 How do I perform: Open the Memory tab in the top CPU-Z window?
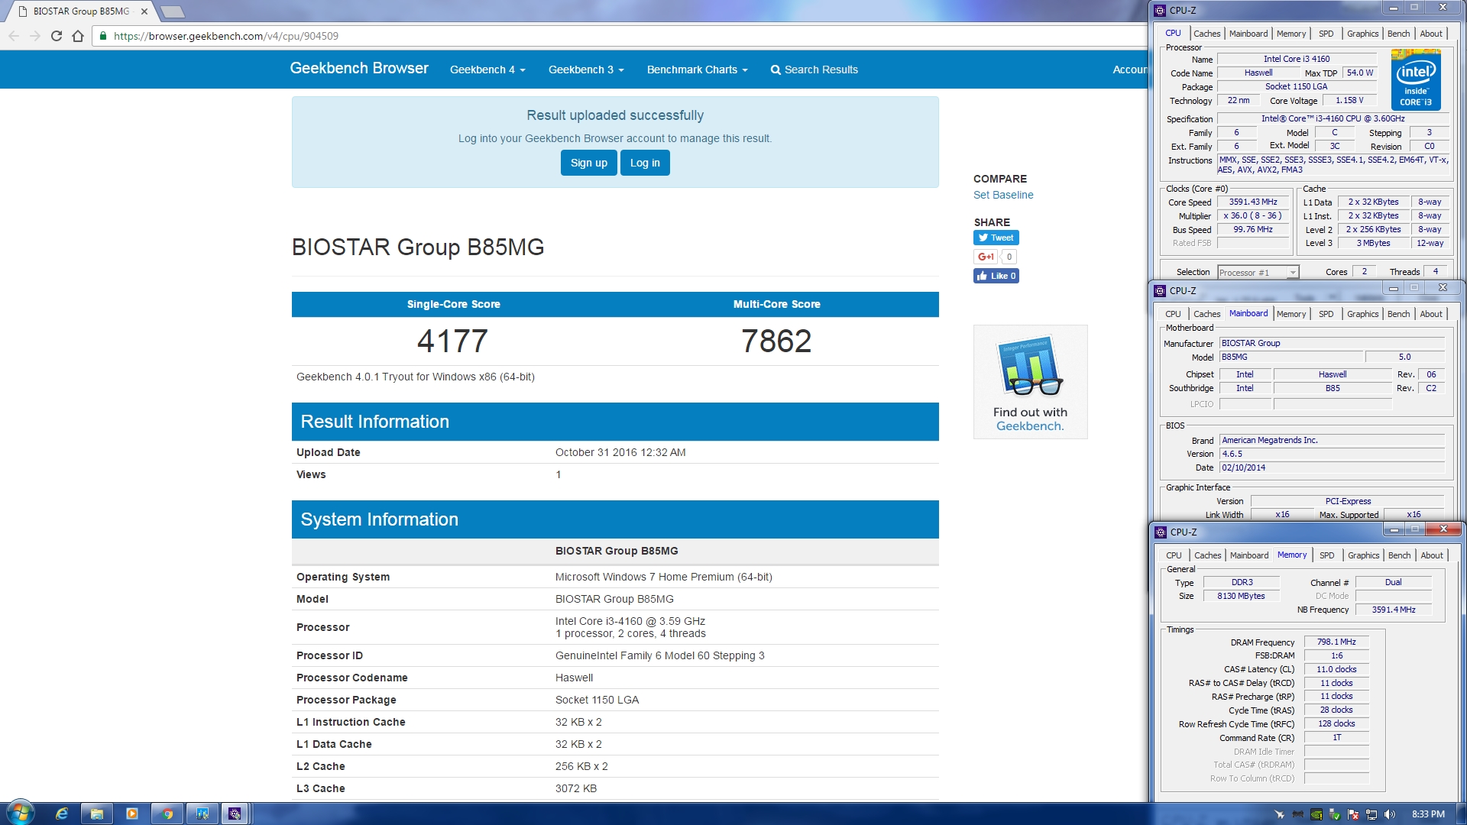1291,34
